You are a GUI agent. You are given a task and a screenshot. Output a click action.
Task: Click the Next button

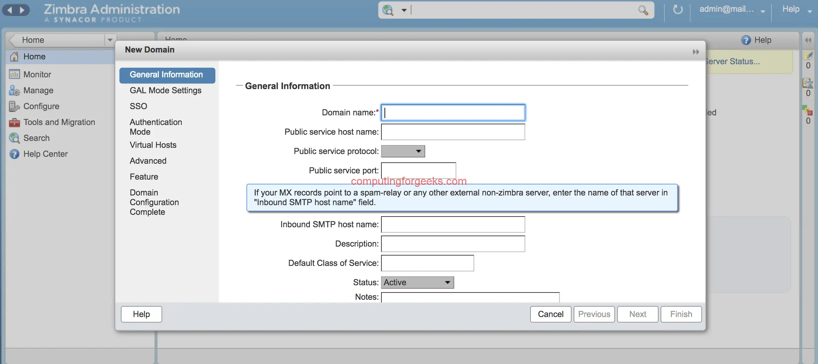pyautogui.click(x=637, y=314)
